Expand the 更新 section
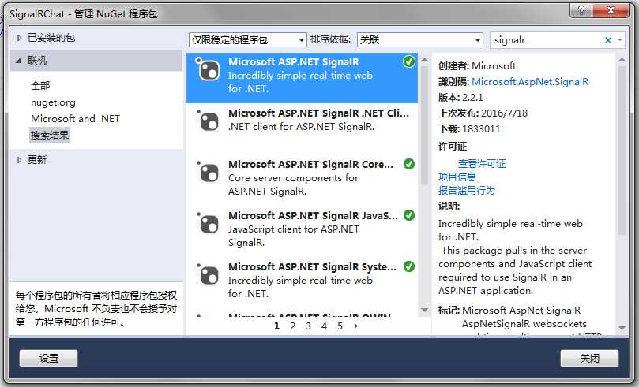 [x=19, y=160]
